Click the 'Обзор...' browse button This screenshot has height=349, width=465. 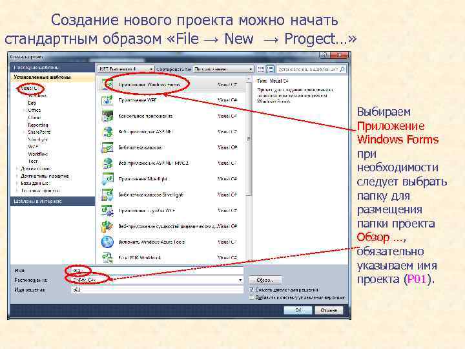coord(265,280)
